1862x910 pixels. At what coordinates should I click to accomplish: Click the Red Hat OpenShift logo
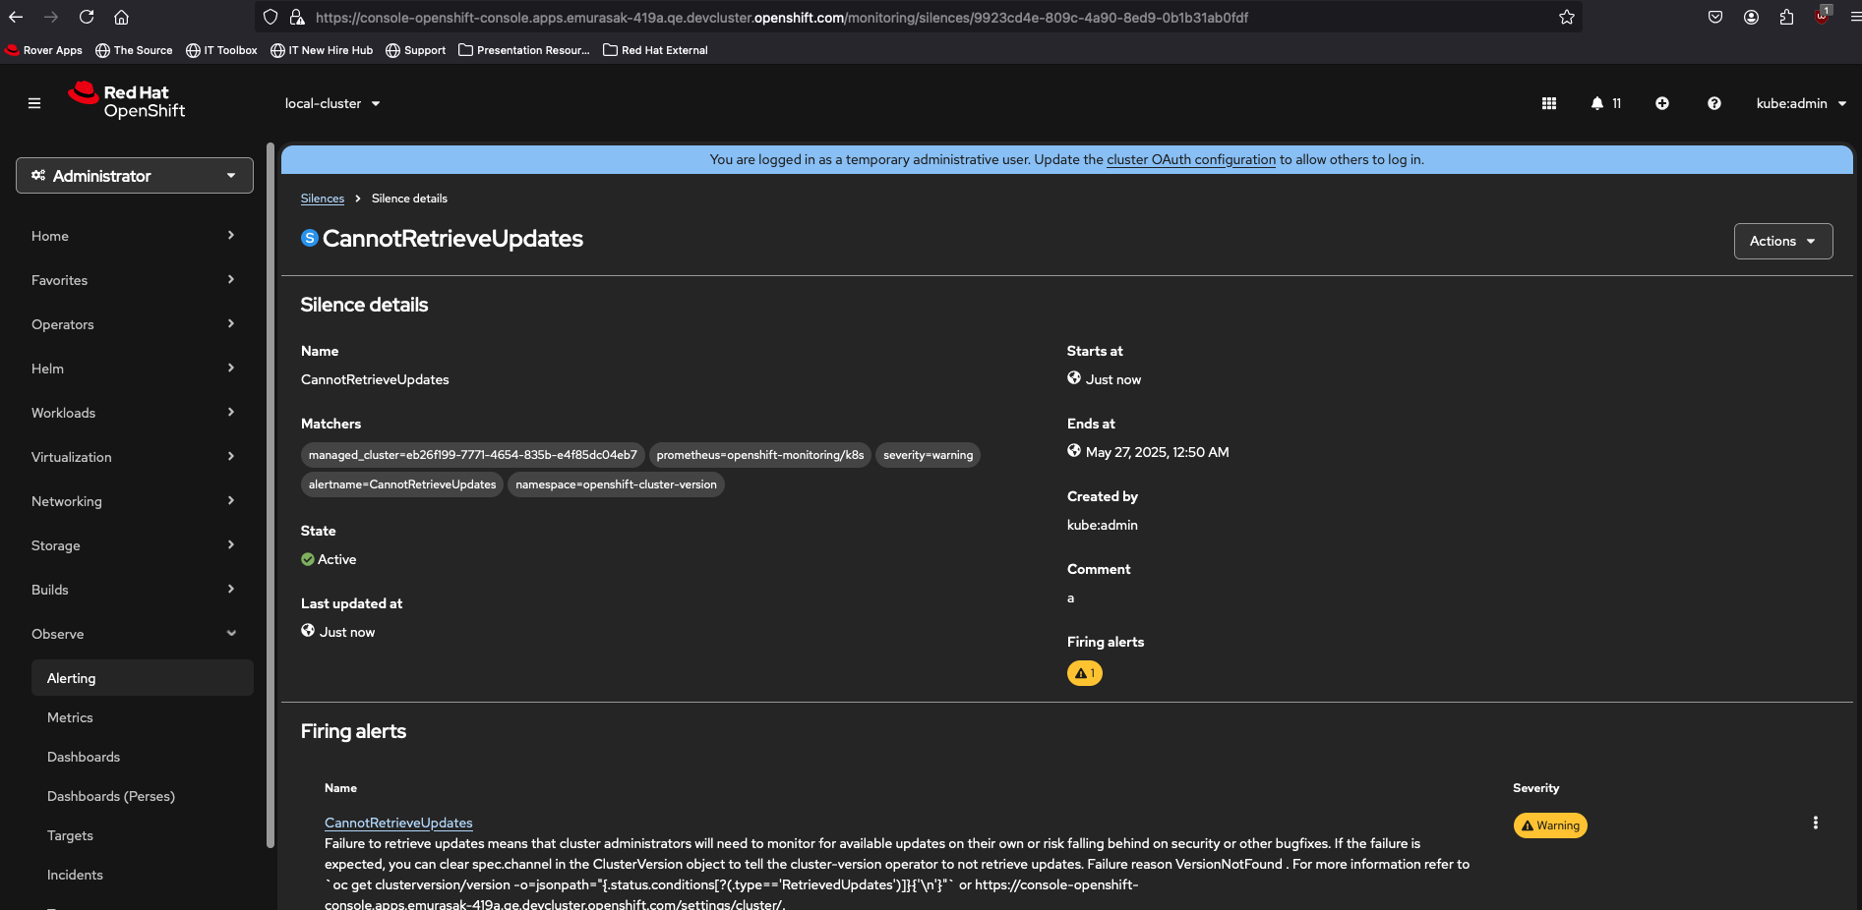click(x=127, y=101)
